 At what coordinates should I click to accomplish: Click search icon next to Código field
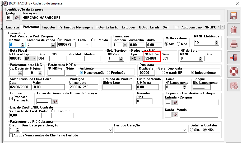click(17, 18)
